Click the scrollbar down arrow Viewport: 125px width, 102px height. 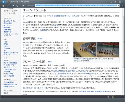tap(123, 94)
